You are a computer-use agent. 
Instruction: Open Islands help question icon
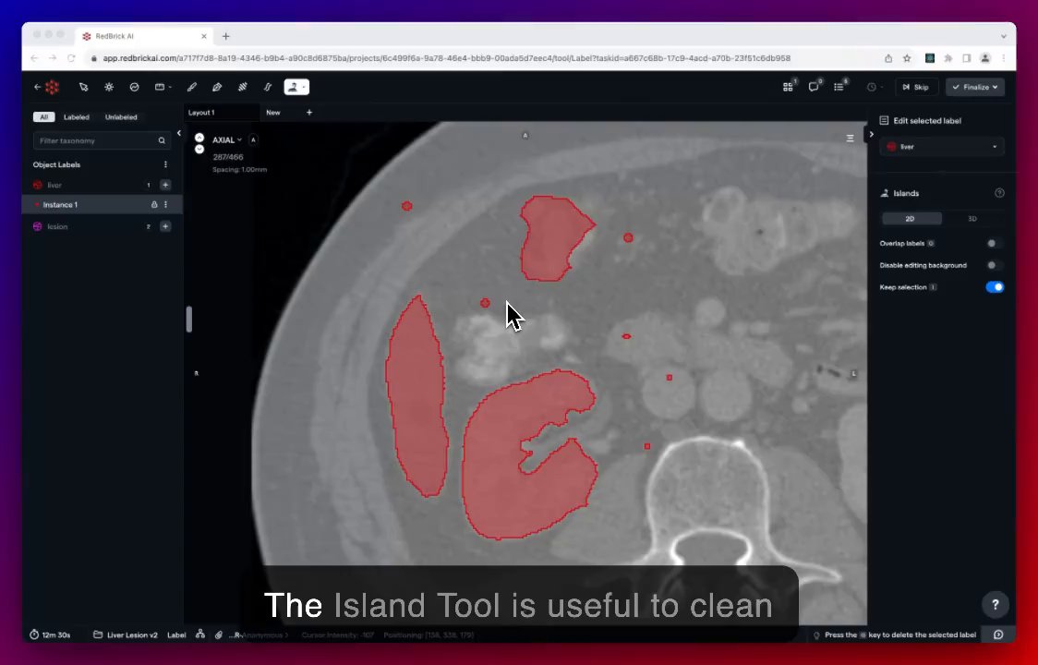point(999,193)
